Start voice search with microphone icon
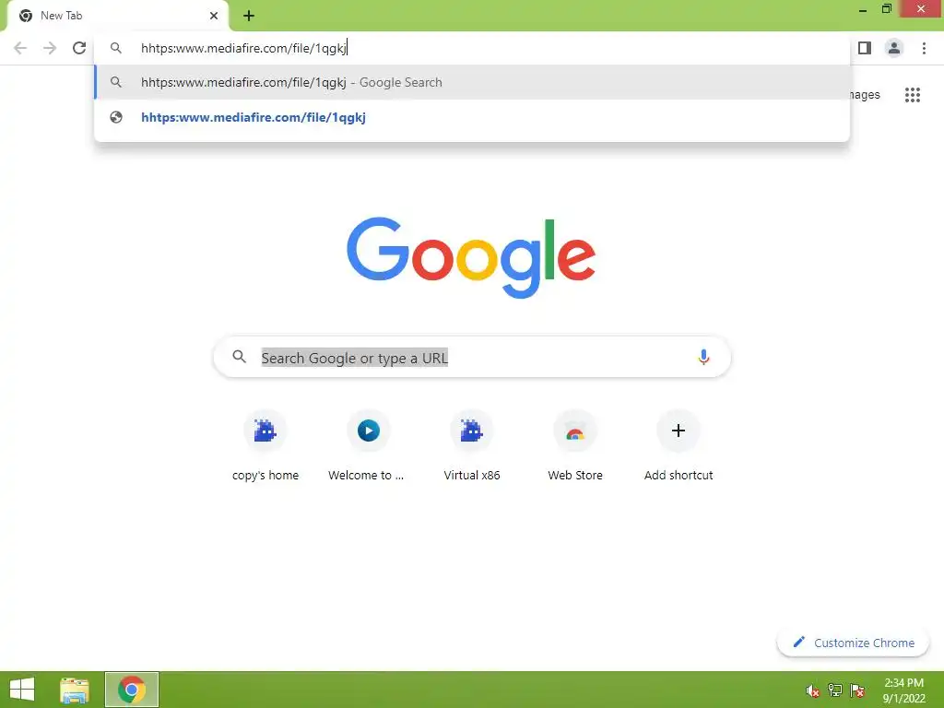The width and height of the screenshot is (944, 708). pos(703,357)
